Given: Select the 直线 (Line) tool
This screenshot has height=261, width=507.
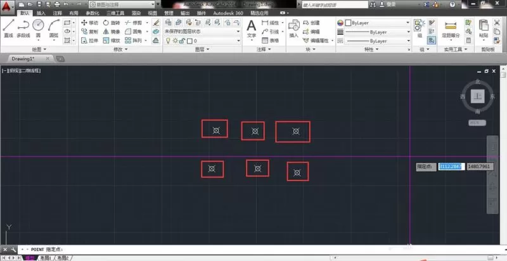Looking at the screenshot, I should [x=8, y=29].
